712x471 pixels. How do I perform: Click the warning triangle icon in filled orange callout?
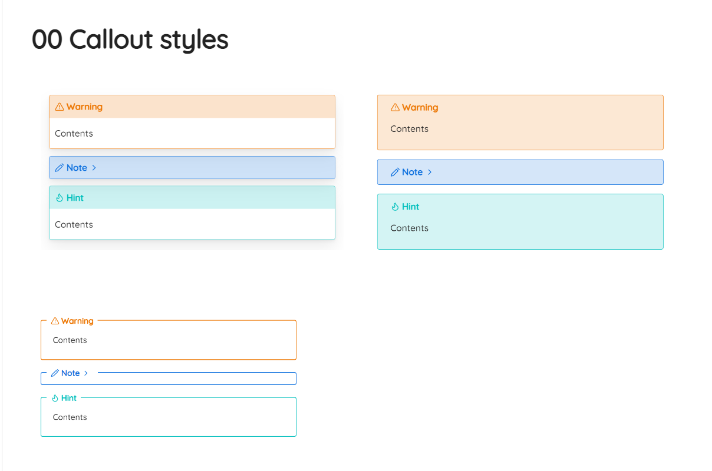tap(395, 108)
